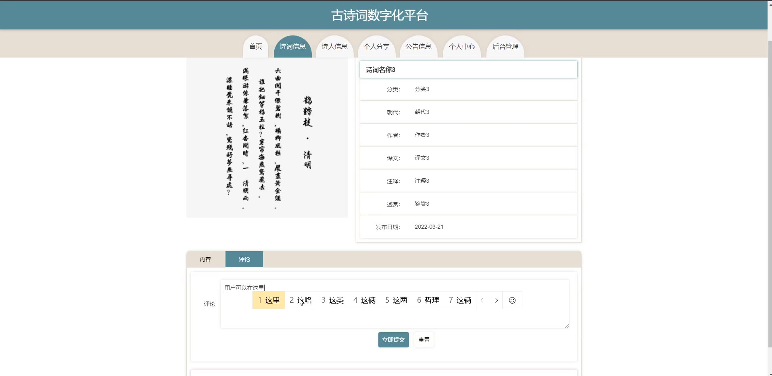Open the emoji picker in IME bar
Screen dimensions: 772x376
[x=512, y=300]
